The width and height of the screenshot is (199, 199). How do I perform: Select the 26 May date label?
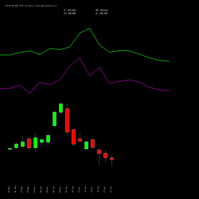coord(15,189)
